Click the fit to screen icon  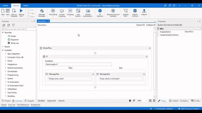pyautogui.click(x=150, y=101)
